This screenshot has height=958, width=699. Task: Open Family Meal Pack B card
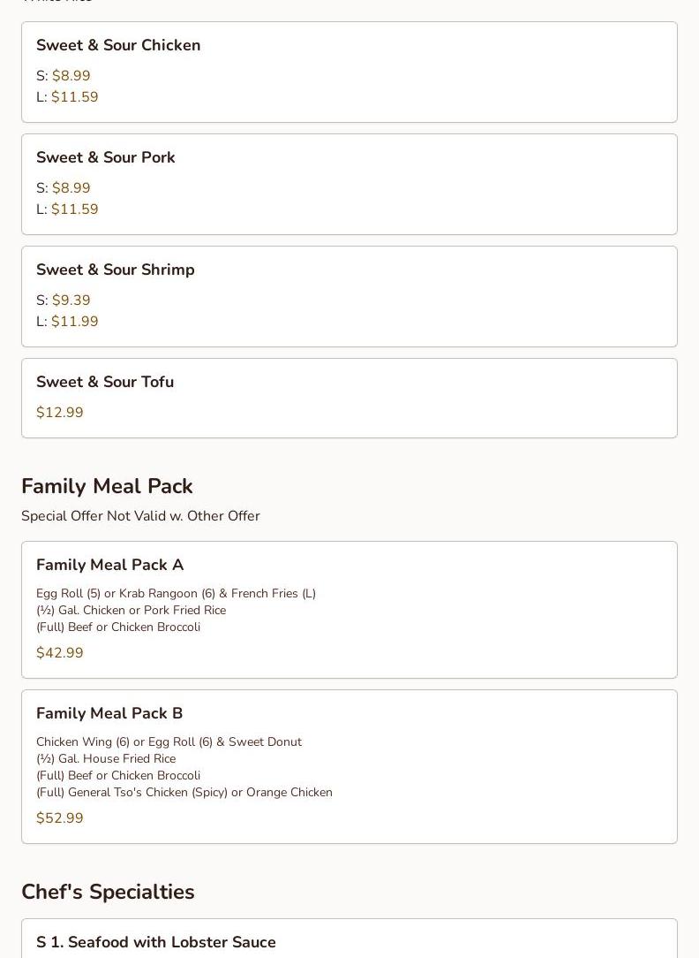[349, 767]
